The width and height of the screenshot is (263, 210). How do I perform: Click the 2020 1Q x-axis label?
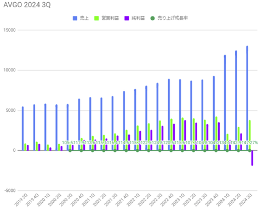43,200
